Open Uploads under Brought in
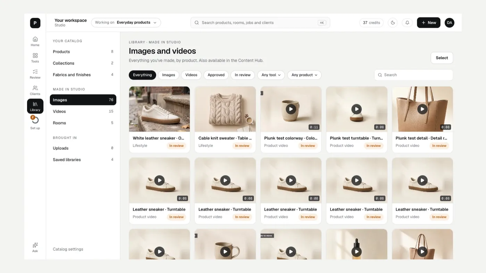Viewport: 486px width, 273px height. pos(83,148)
